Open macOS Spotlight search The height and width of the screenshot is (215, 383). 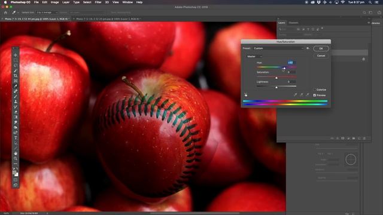point(370,2)
